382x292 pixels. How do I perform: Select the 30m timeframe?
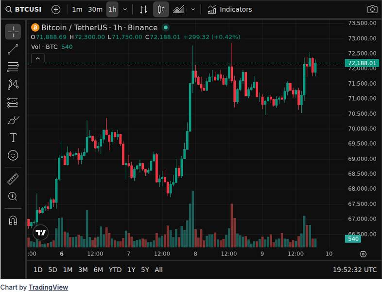point(95,9)
